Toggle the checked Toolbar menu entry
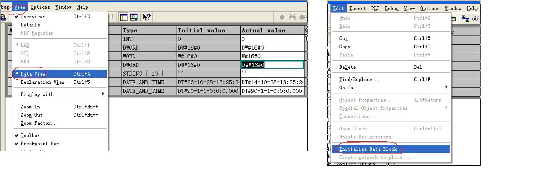The width and height of the screenshot is (548, 184). pos(60,135)
